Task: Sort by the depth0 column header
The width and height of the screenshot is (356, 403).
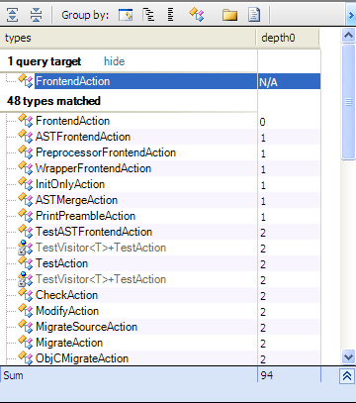Action: 288,38
